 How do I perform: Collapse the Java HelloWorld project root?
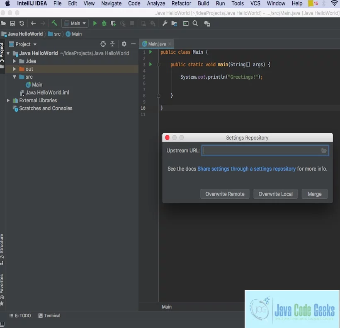coord(8,53)
